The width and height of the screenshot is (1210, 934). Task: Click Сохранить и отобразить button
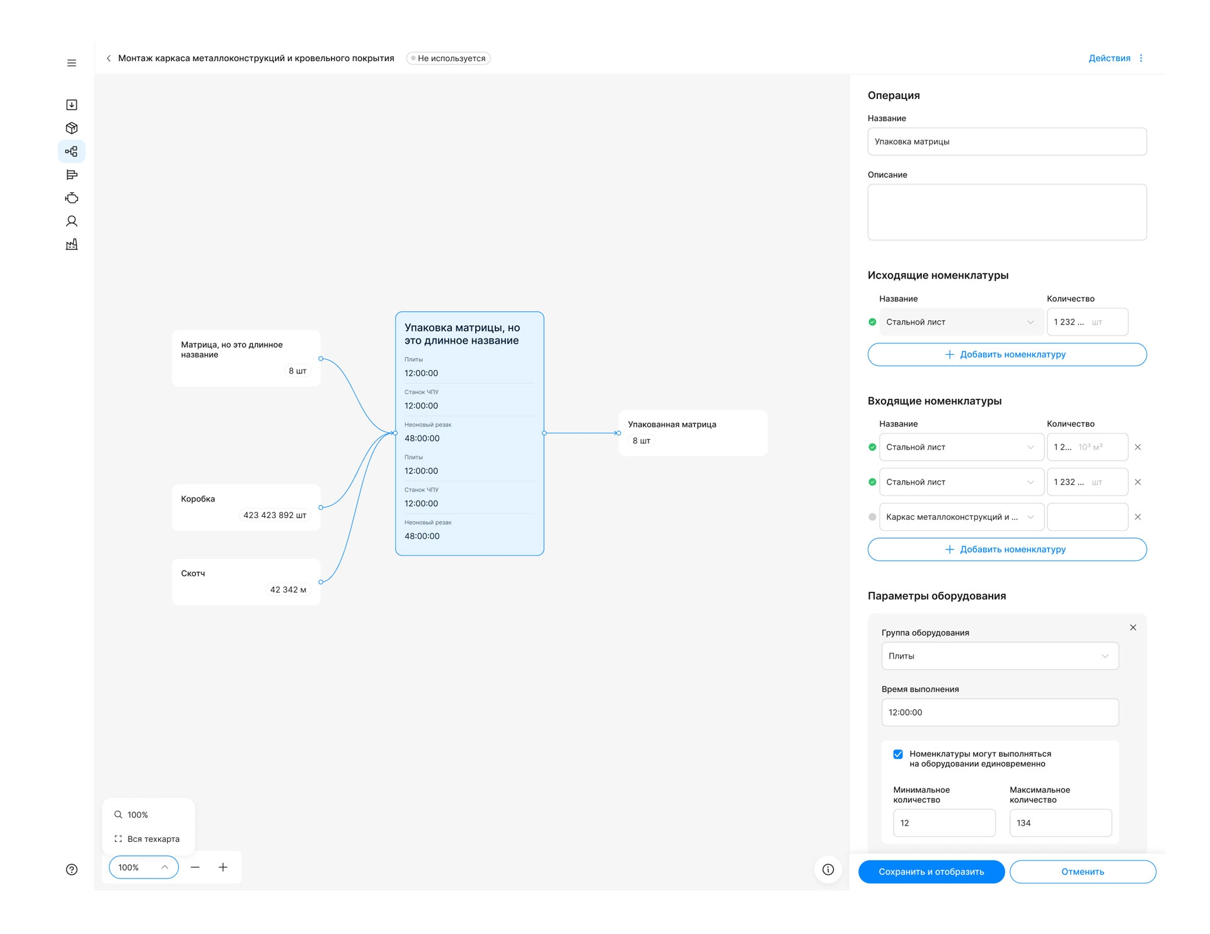(931, 872)
